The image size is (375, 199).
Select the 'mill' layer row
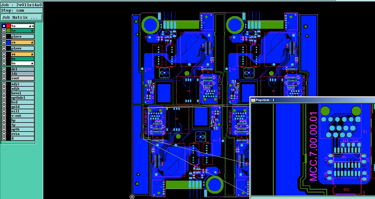(x=23, y=111)
